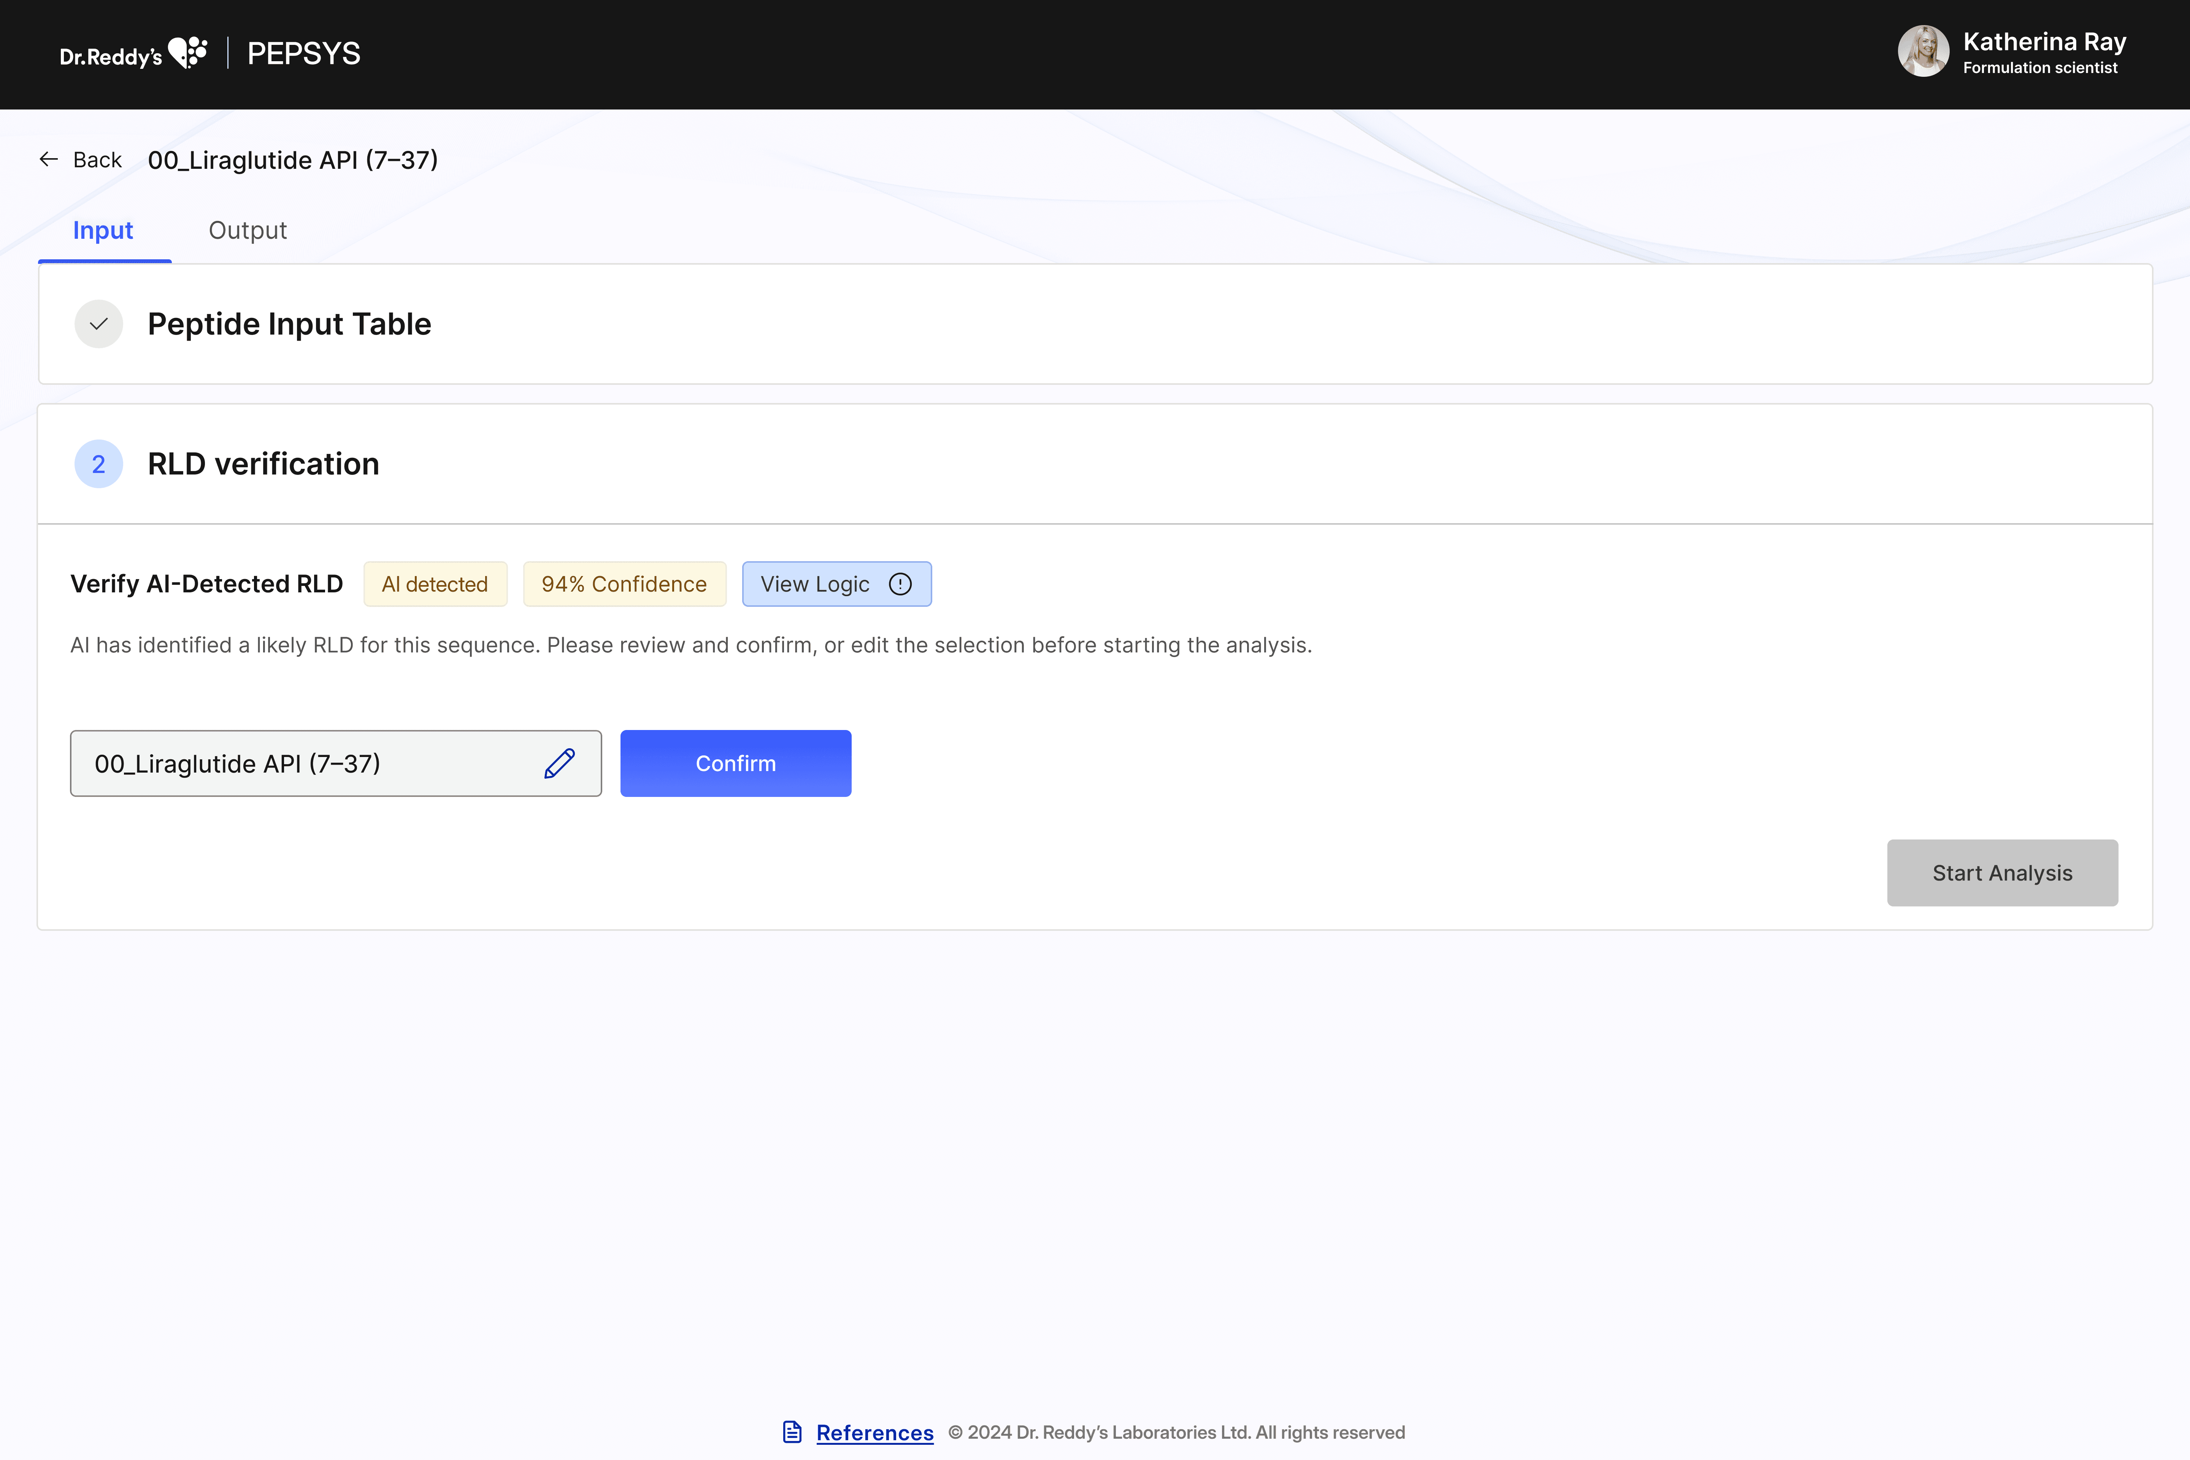Viewport: 2190px width, 1460px height.
Task: Click the RLD name input field
Action: point(307,763)
